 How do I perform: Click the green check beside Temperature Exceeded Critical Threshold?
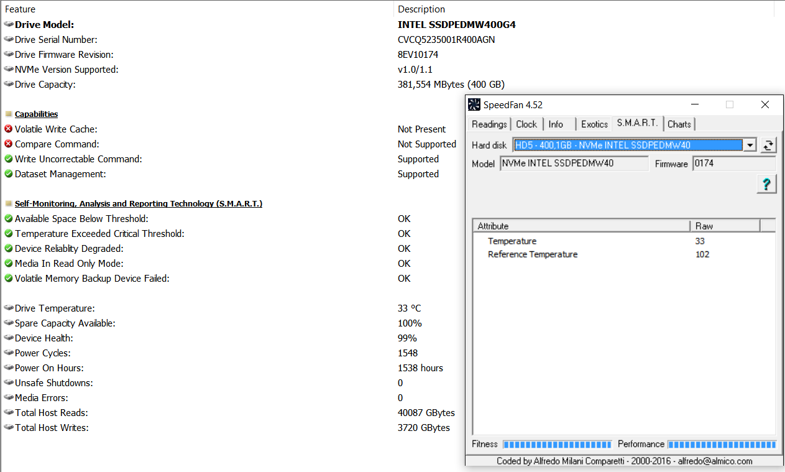[x=9, y=234]
